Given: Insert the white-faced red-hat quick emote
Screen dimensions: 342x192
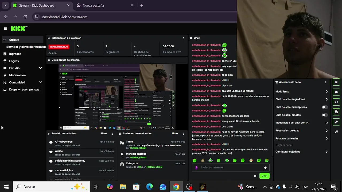Looking at the screenshot, I should pyautogui.click(x=251, y=161).
